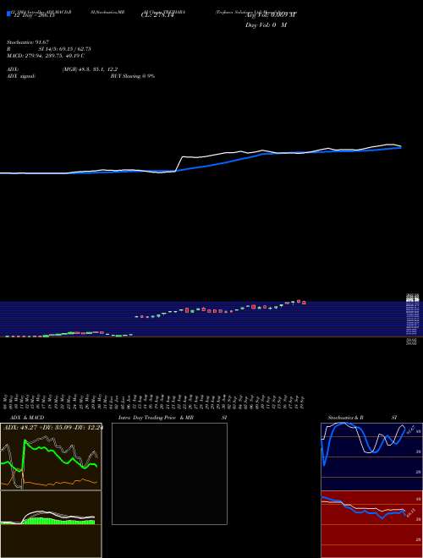Open the red RSI chart panel
The height and width of the screenshot is (558, 423).
(x=371, y=524)
